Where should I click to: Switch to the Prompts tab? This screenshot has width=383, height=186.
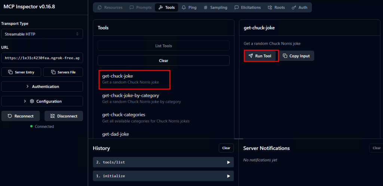click(141, 7)
